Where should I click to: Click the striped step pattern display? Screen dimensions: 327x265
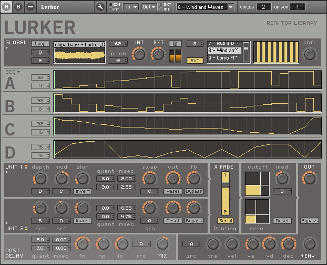coord(276,52)
